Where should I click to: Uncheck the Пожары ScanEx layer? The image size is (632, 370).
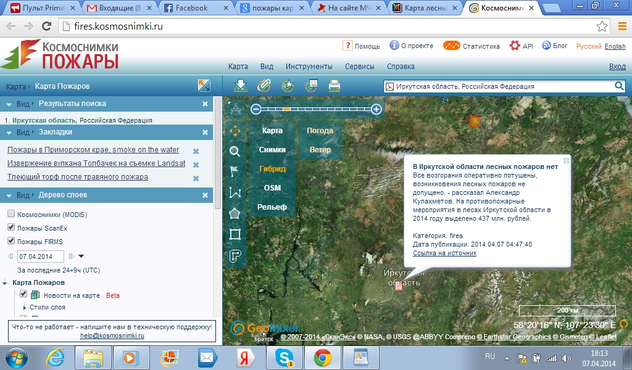click(x=11, y=228)
